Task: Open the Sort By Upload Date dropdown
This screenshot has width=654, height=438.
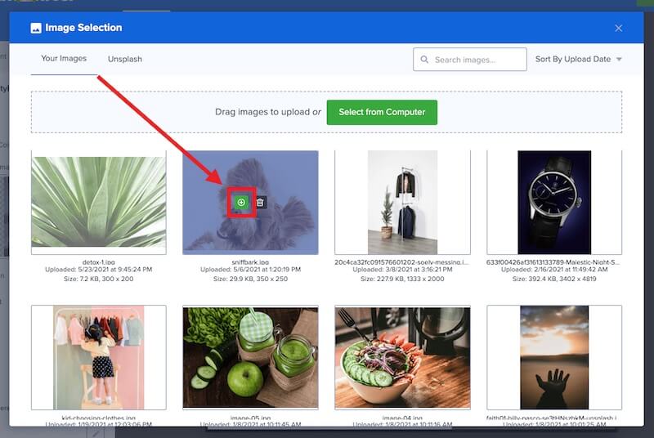Action: pyautogui.click(x=579, y=59)
